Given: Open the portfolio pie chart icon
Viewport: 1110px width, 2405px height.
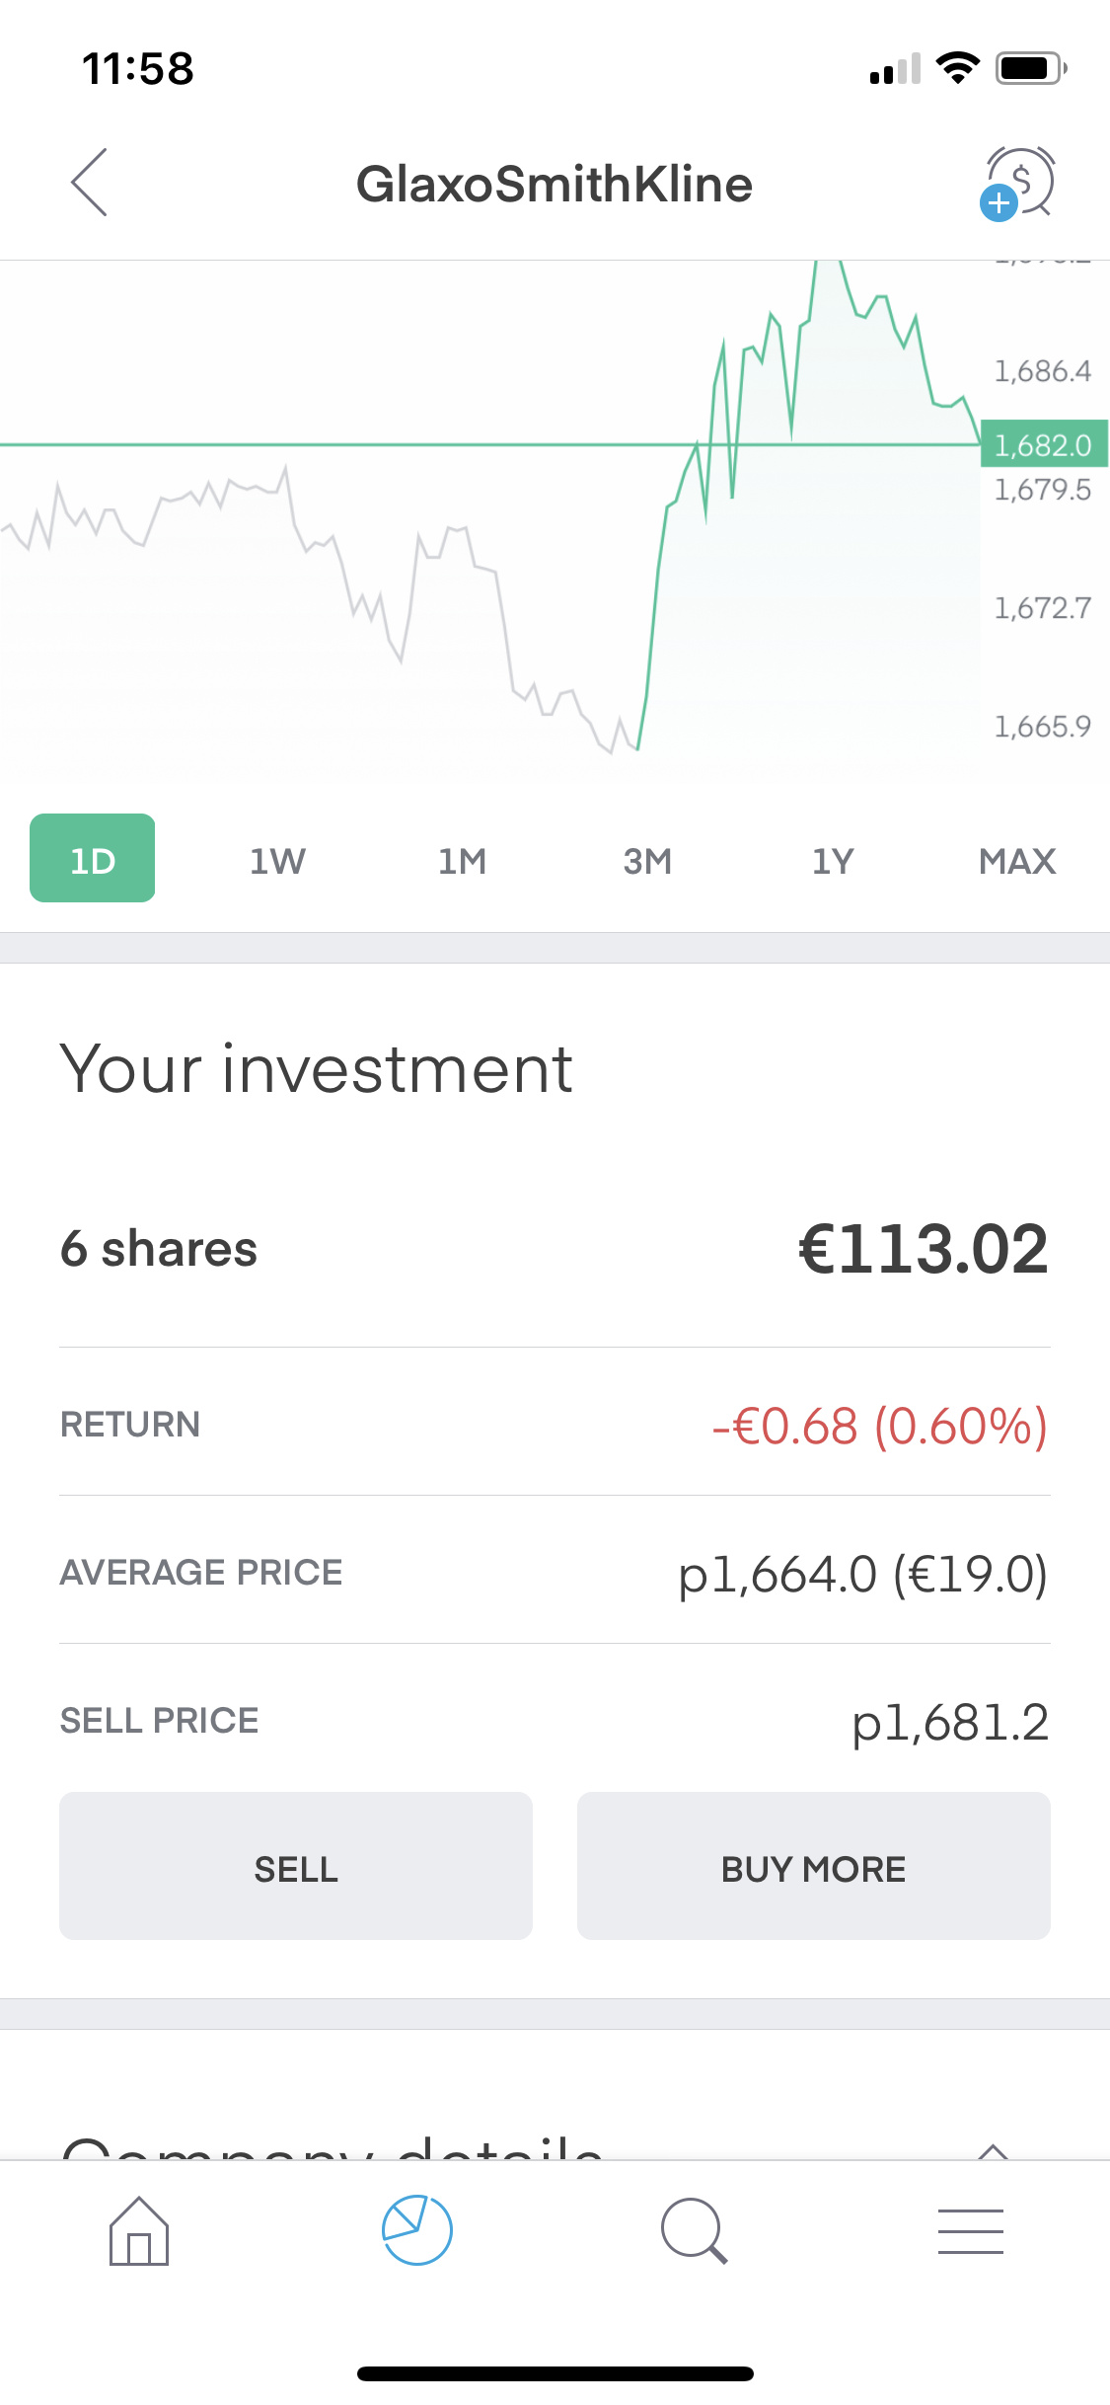Looking at the screenshot, I should (416, 2230).
